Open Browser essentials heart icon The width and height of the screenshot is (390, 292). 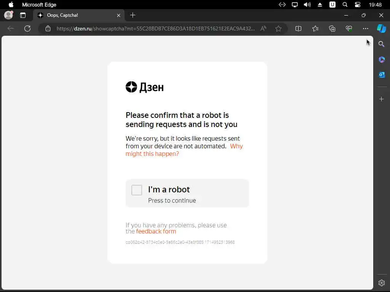(x=349, y=29)
